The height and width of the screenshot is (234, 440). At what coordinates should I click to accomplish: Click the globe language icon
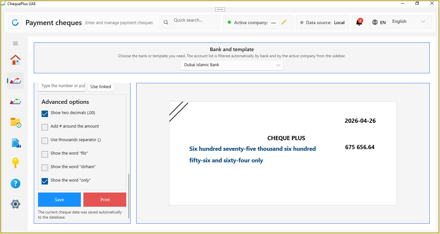tap(375, 22)
